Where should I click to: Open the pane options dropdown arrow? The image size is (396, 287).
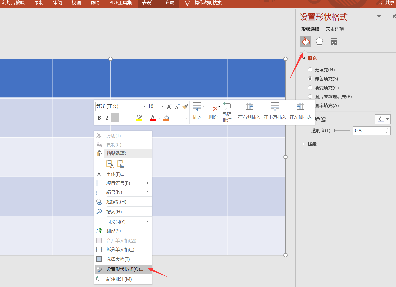pos(379,16)
